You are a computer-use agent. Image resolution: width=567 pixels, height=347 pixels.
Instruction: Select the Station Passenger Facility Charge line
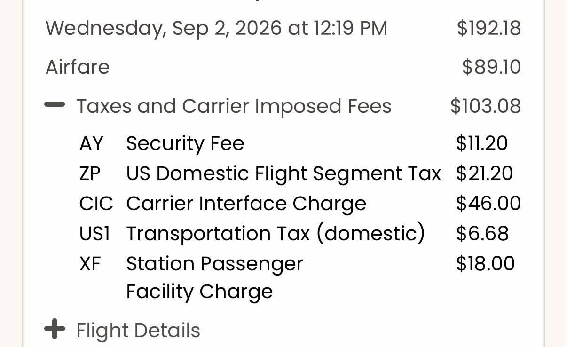coord(297,277)
